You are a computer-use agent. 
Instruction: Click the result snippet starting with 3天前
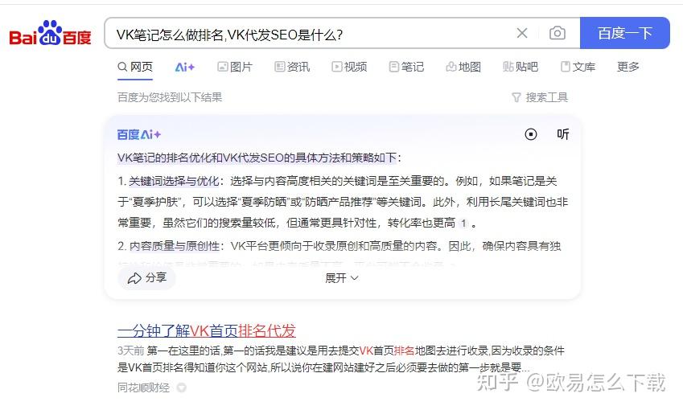coord(340,359)
